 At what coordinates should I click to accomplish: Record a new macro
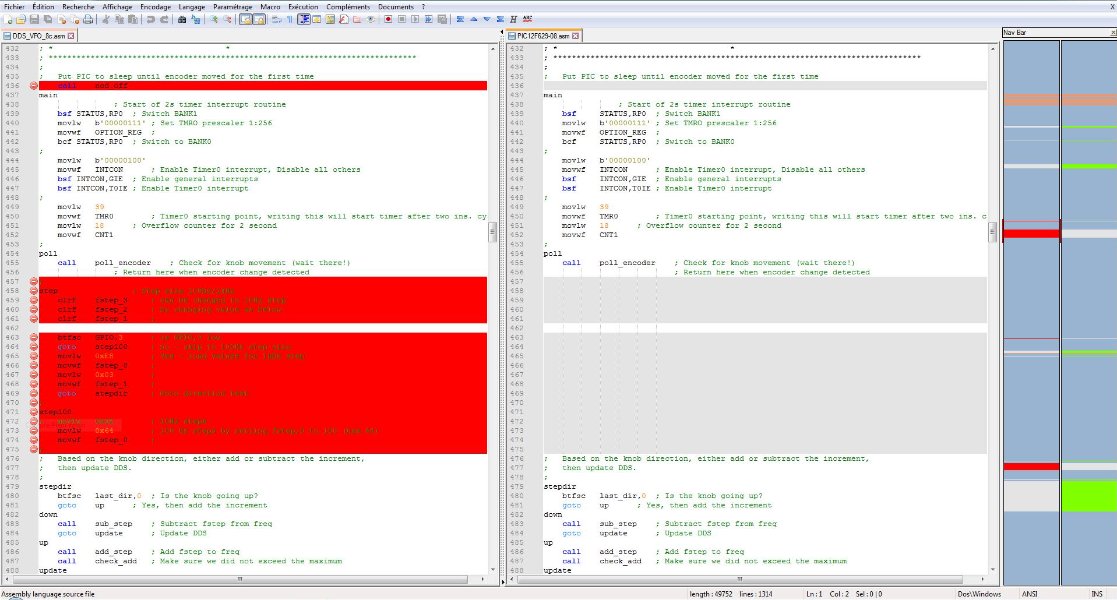tap(387, 19)
